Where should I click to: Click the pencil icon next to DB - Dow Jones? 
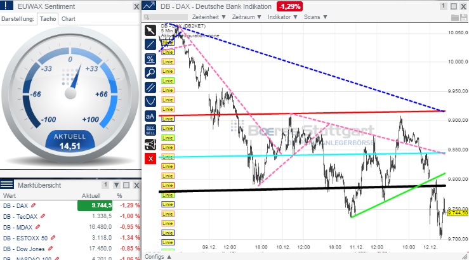click(x=50, y=249)
